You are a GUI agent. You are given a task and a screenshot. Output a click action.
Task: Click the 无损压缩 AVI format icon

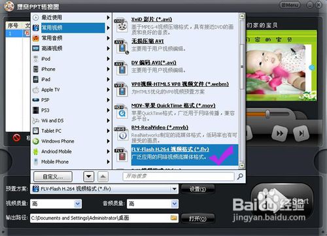point(121,47)
